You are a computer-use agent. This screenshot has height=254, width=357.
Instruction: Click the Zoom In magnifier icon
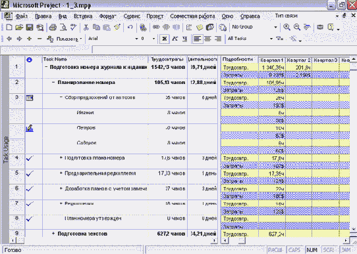click(x=287, y=27)
